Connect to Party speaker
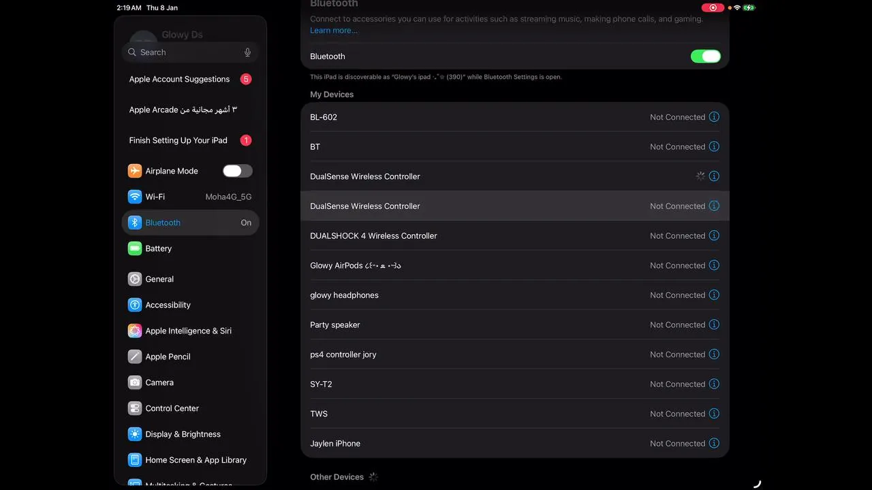Image resolution: width=872 pixels, height=490 pixels. coord(515,325)
